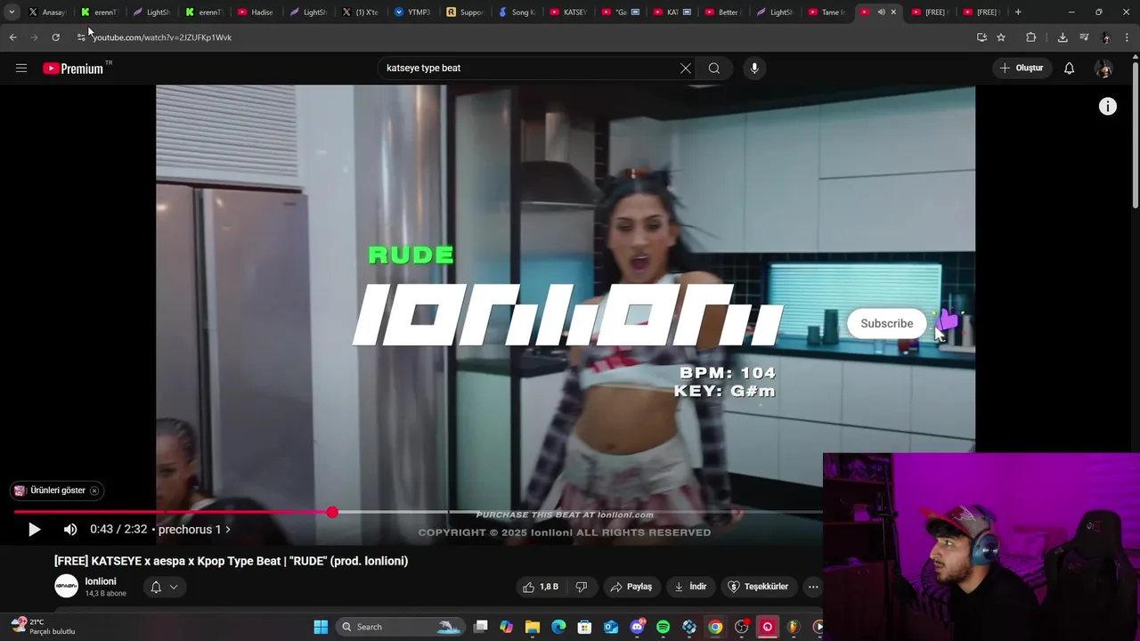The height and width of the screenshot is (641, 1140).
Task: Open Discord from the taskbar
Action: pyautogui.click(x=637, y=627)
